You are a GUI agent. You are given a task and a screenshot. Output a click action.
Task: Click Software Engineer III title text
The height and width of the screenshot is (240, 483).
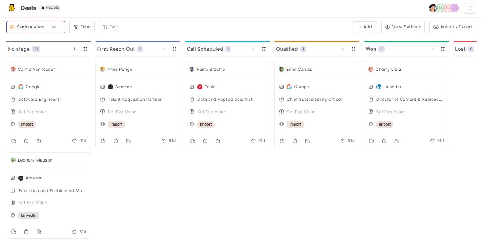(40, 100)
